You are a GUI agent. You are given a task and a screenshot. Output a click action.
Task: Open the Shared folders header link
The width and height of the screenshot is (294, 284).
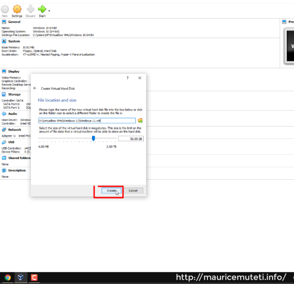pyautogui.click(x=19, y=158)
